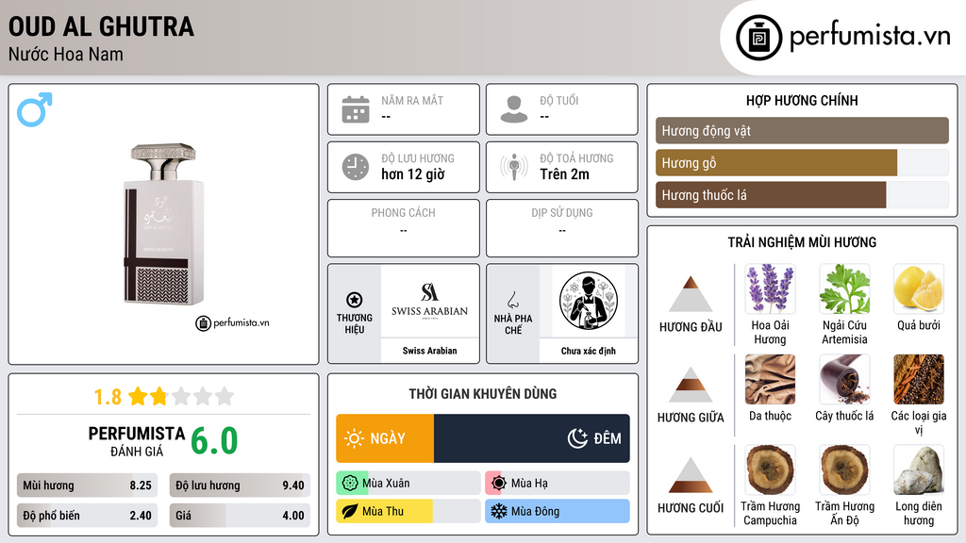
Task: Click the PERFUMISTA đánh giá label
Action: coord(137,441)
